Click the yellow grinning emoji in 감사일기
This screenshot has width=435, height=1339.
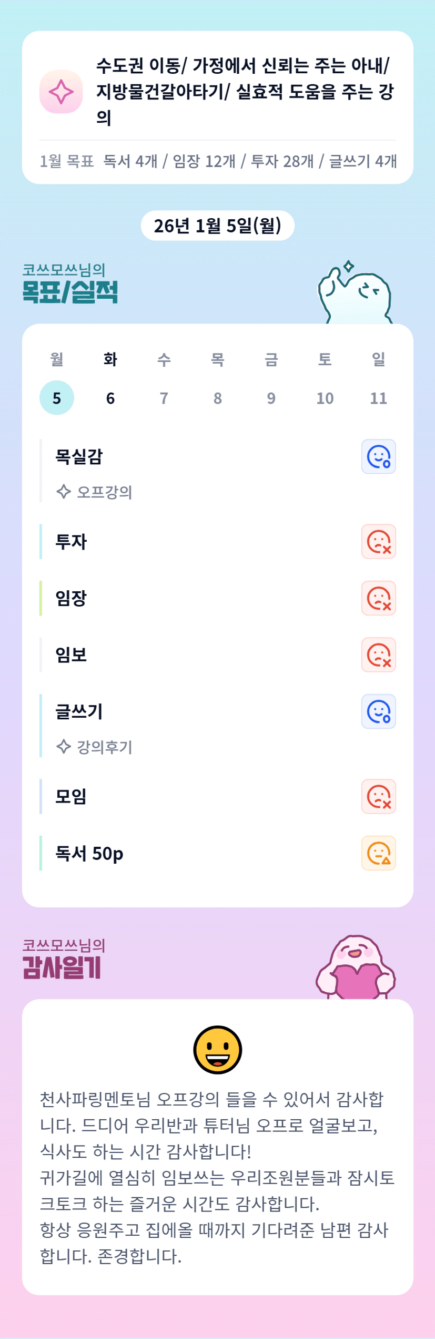click(217, 1050)
